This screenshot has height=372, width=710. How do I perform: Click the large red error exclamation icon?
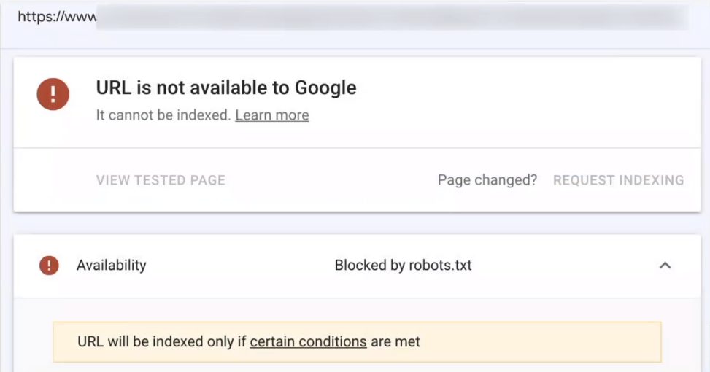click(x=53, y=94)
